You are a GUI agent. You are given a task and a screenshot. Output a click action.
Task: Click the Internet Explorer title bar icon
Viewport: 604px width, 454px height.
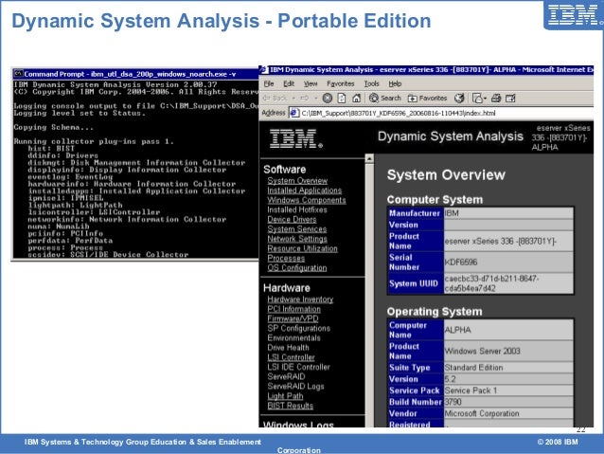[x=263, y=70]
